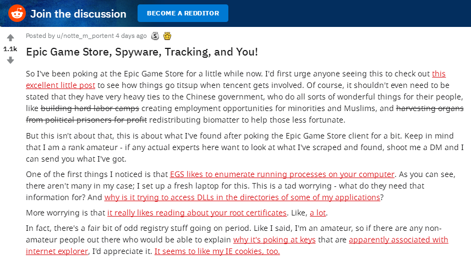Viewport: 471px width, 260px height.
Task: Click the '4 days ago' post timestamp
Action: click(131, 36)
